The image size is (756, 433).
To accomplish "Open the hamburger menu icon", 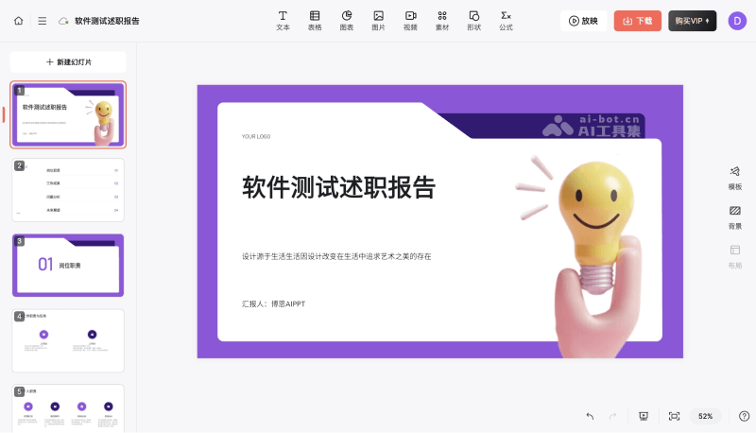I will coord(42,20).
